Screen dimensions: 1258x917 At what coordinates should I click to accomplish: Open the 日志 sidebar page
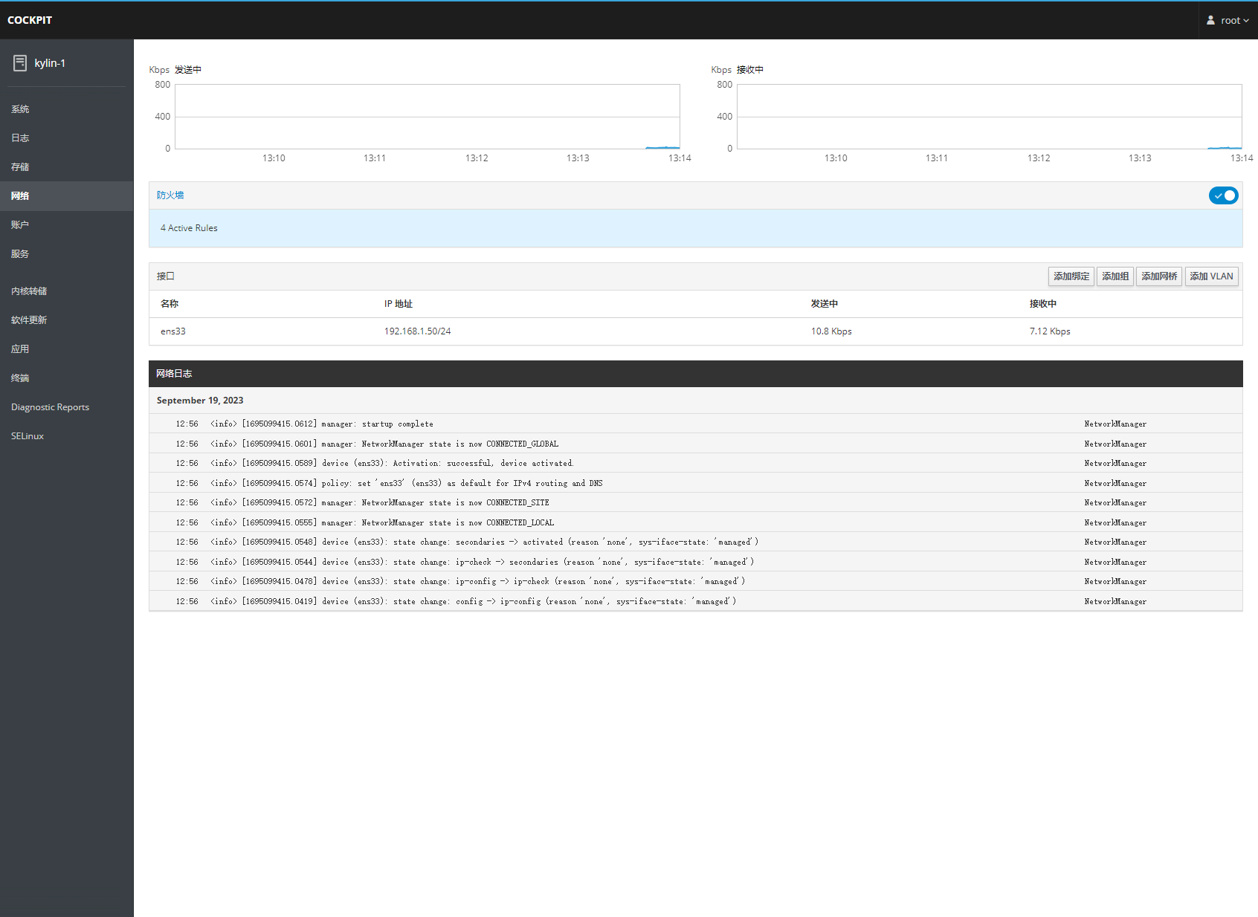[x=66, y=138]
